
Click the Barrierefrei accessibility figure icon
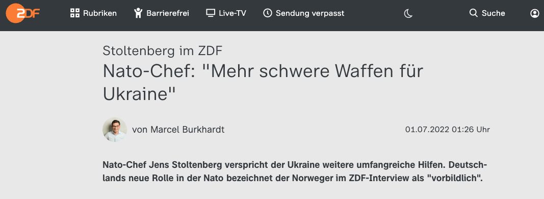tap(138, 13)
